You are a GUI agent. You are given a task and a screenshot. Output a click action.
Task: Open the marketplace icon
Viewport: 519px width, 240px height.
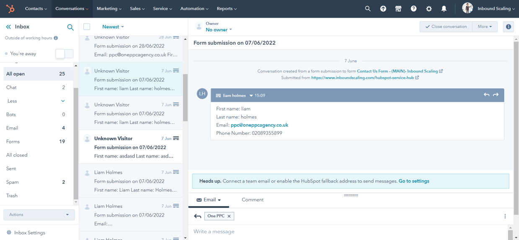(x=398, y=8)
